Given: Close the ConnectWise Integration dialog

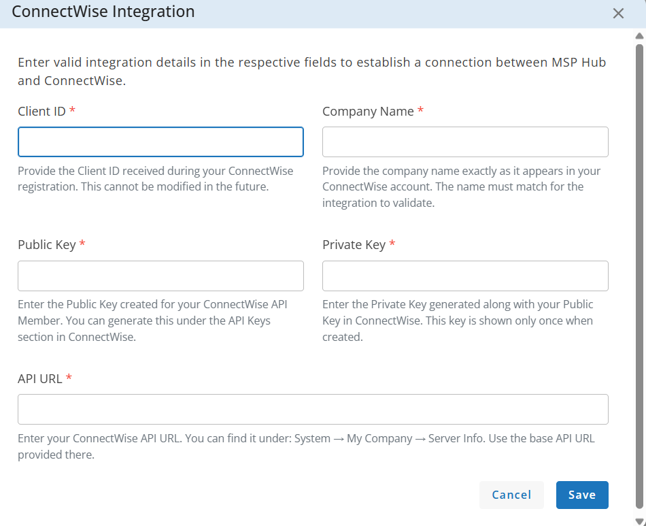Looking at the screenshot, I should [x=618, y=13].
